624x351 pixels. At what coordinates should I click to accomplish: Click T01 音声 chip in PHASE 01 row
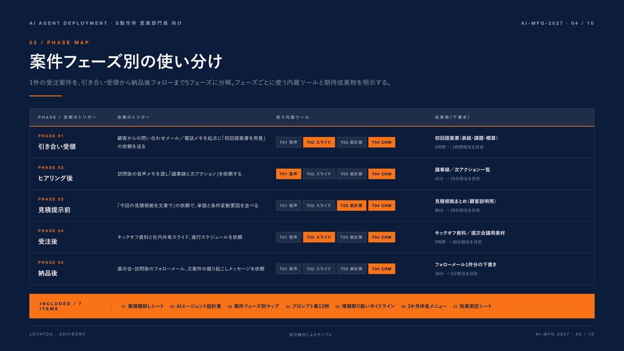tap(288, 142)
